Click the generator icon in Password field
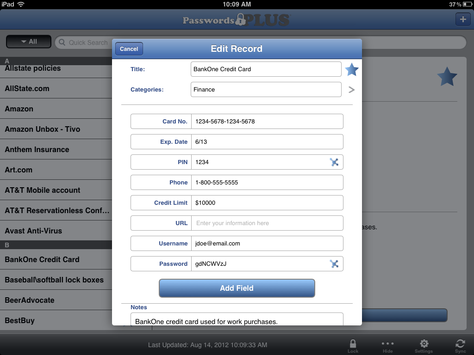This screenshot has height=355, width=474. (334, 264)
